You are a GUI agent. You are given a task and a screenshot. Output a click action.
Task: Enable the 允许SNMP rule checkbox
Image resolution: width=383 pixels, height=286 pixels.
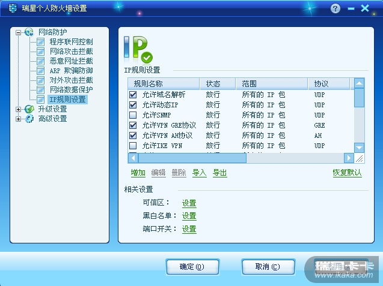pos(133,115)
